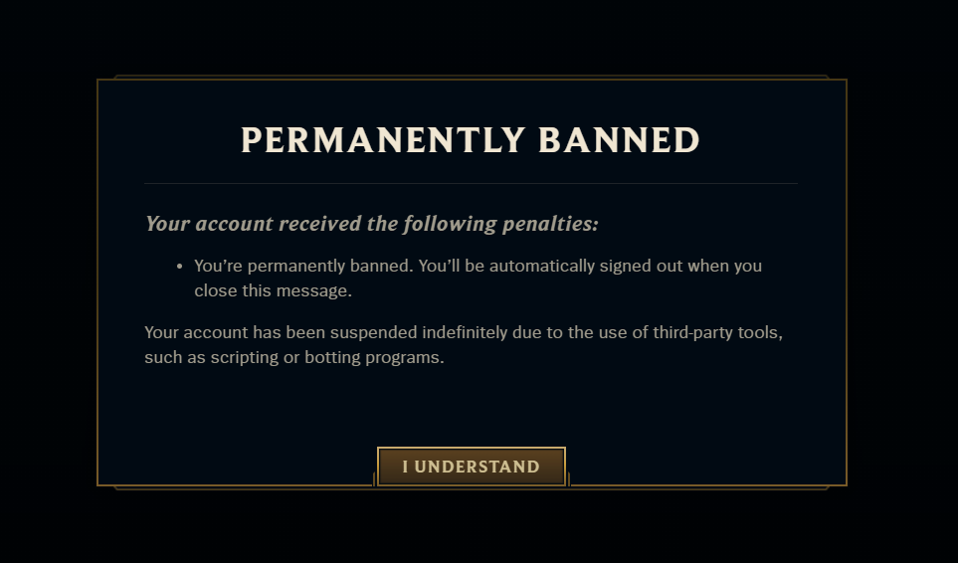
Task: Click the word 'UNDERSTAND' on the gold button
Action: 478,467
